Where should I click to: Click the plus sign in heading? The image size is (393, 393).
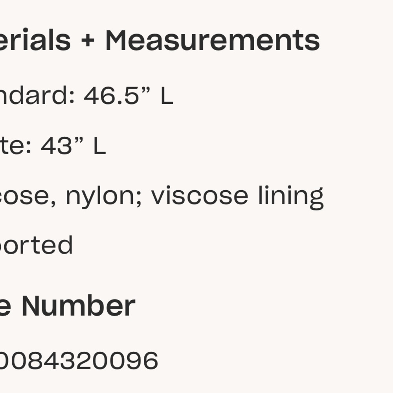tap(88, 41)
